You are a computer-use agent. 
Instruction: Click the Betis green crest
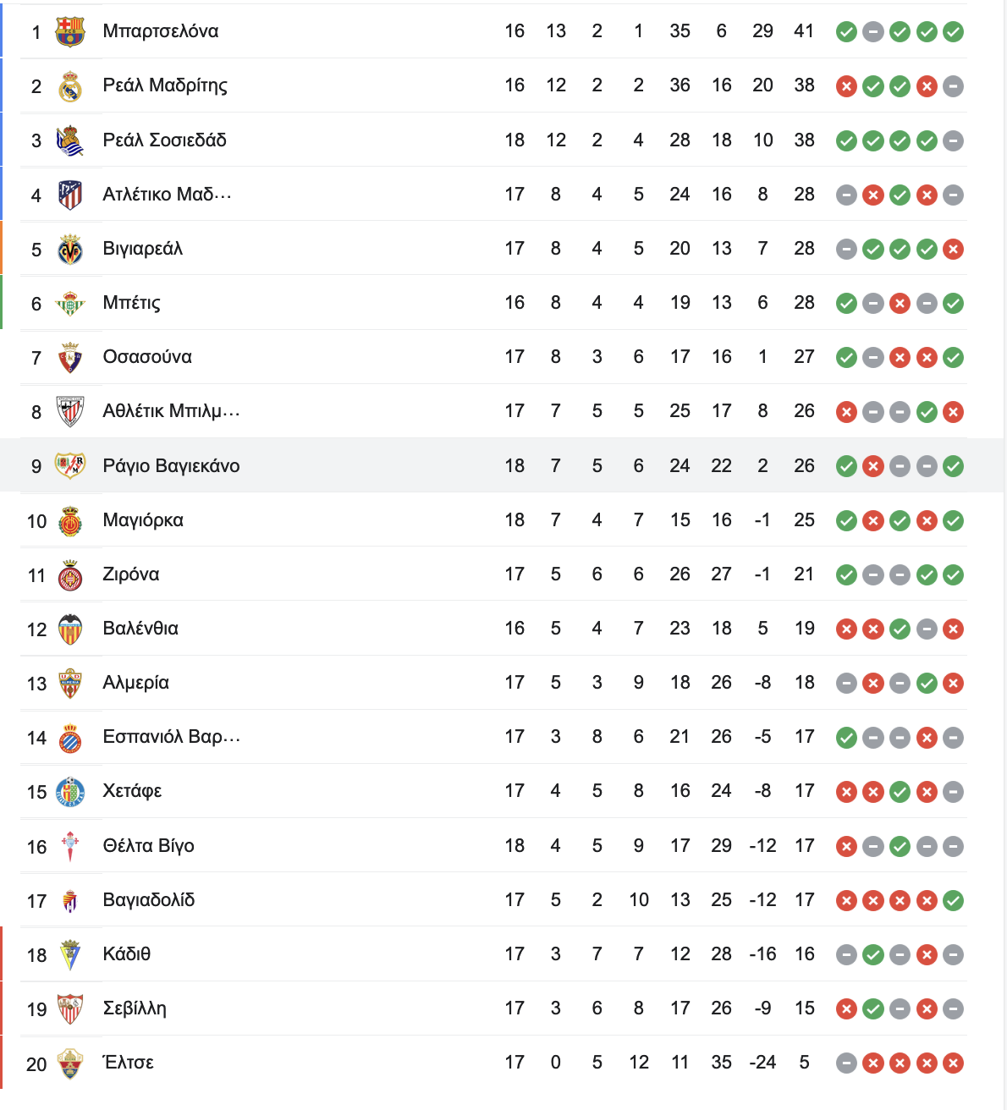tap(70, 303)
